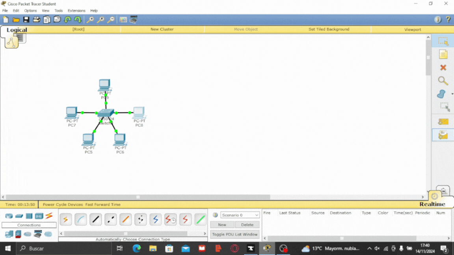The height and width of the screenshot is (255, 454).
Task: Click the Add Simple PDU envelope
Action: (x=443, y=122)
